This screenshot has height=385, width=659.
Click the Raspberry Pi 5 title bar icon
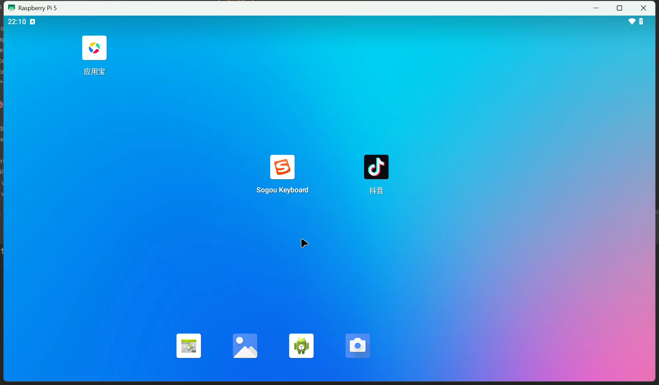coord(12,8)
